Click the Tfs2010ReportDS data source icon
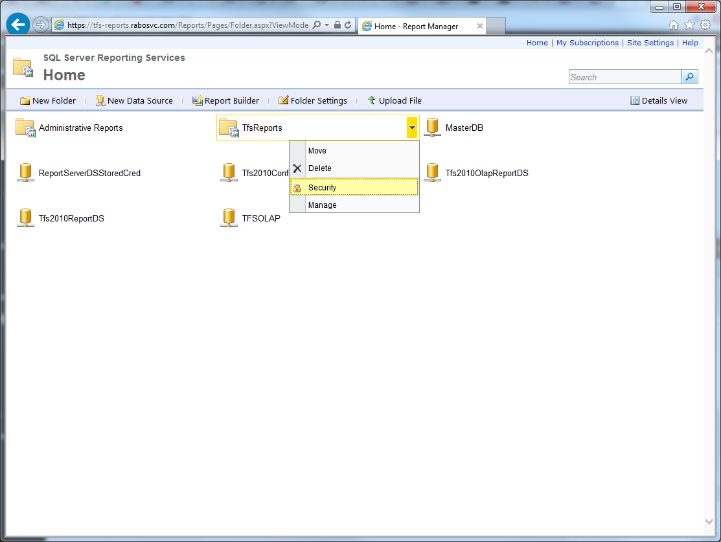This screenshot has height=542, width=721. pos(25,218)
